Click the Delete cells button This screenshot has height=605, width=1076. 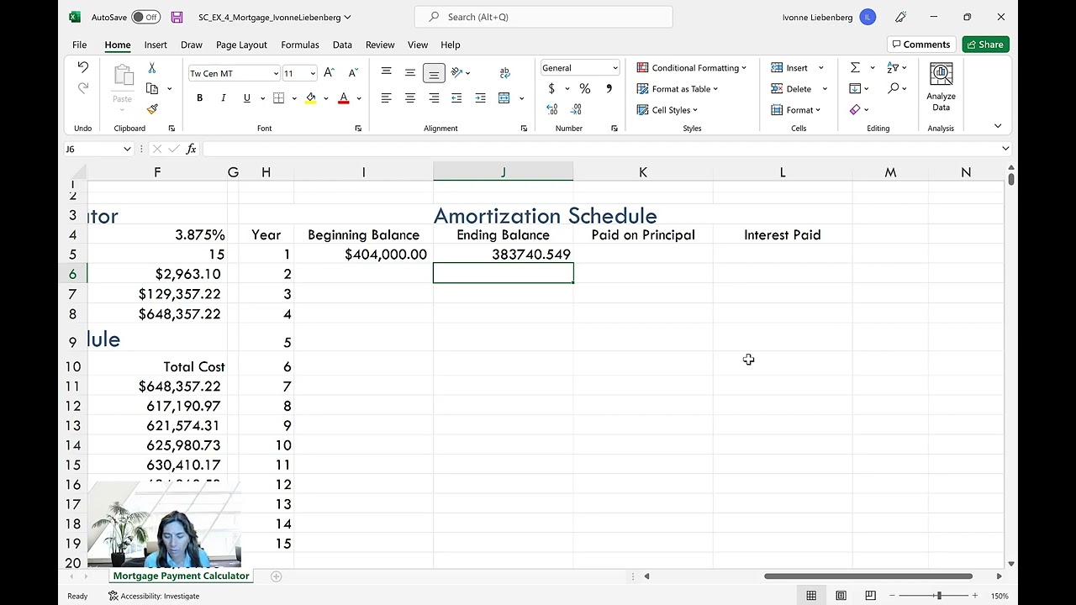coord(791,88)
